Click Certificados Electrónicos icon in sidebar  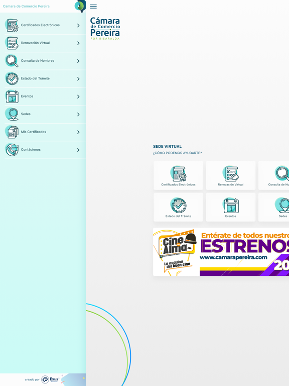coord(12,25)
